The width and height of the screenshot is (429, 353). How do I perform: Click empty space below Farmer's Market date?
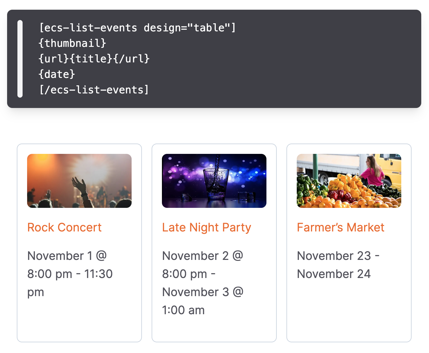(349, 310)
